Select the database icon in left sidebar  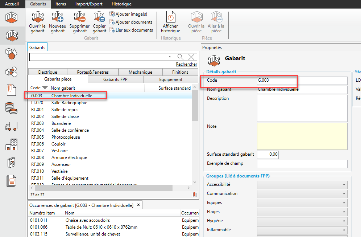click(12, 108)
